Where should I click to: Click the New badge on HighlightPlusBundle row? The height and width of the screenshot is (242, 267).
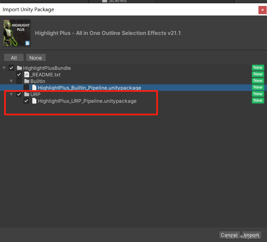(x=258, y=67)
